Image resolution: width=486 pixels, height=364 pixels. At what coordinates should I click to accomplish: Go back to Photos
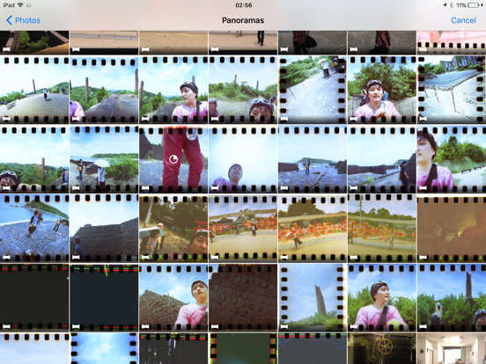23,20
